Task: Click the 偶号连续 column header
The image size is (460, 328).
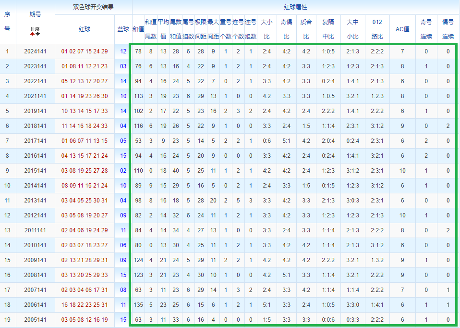Action: (x=448, y=29)
